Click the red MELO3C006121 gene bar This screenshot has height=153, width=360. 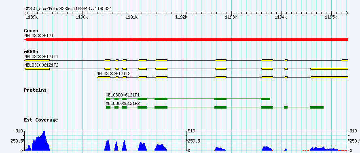pos(186,40)
